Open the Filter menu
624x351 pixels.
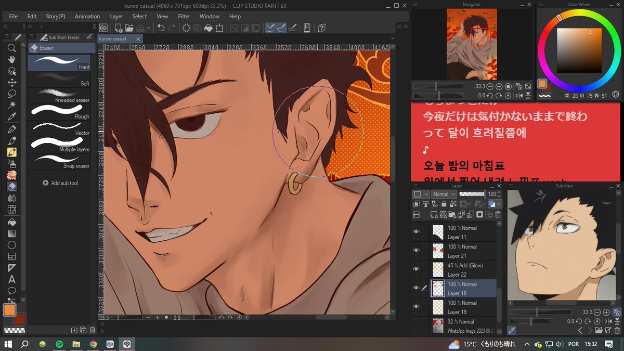tap(184, 16)
